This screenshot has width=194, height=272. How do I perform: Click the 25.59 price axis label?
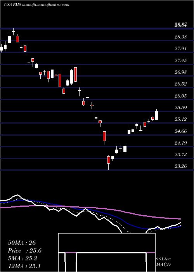click(x=181, y=108)
